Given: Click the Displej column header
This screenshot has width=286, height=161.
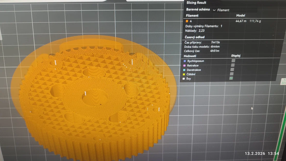Looking at the screenshot, I should click(x=236, y=56).
